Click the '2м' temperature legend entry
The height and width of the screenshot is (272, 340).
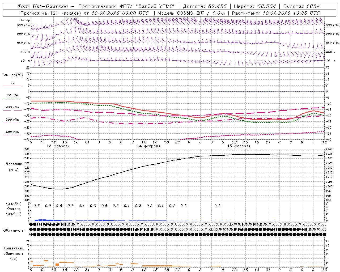12,83
